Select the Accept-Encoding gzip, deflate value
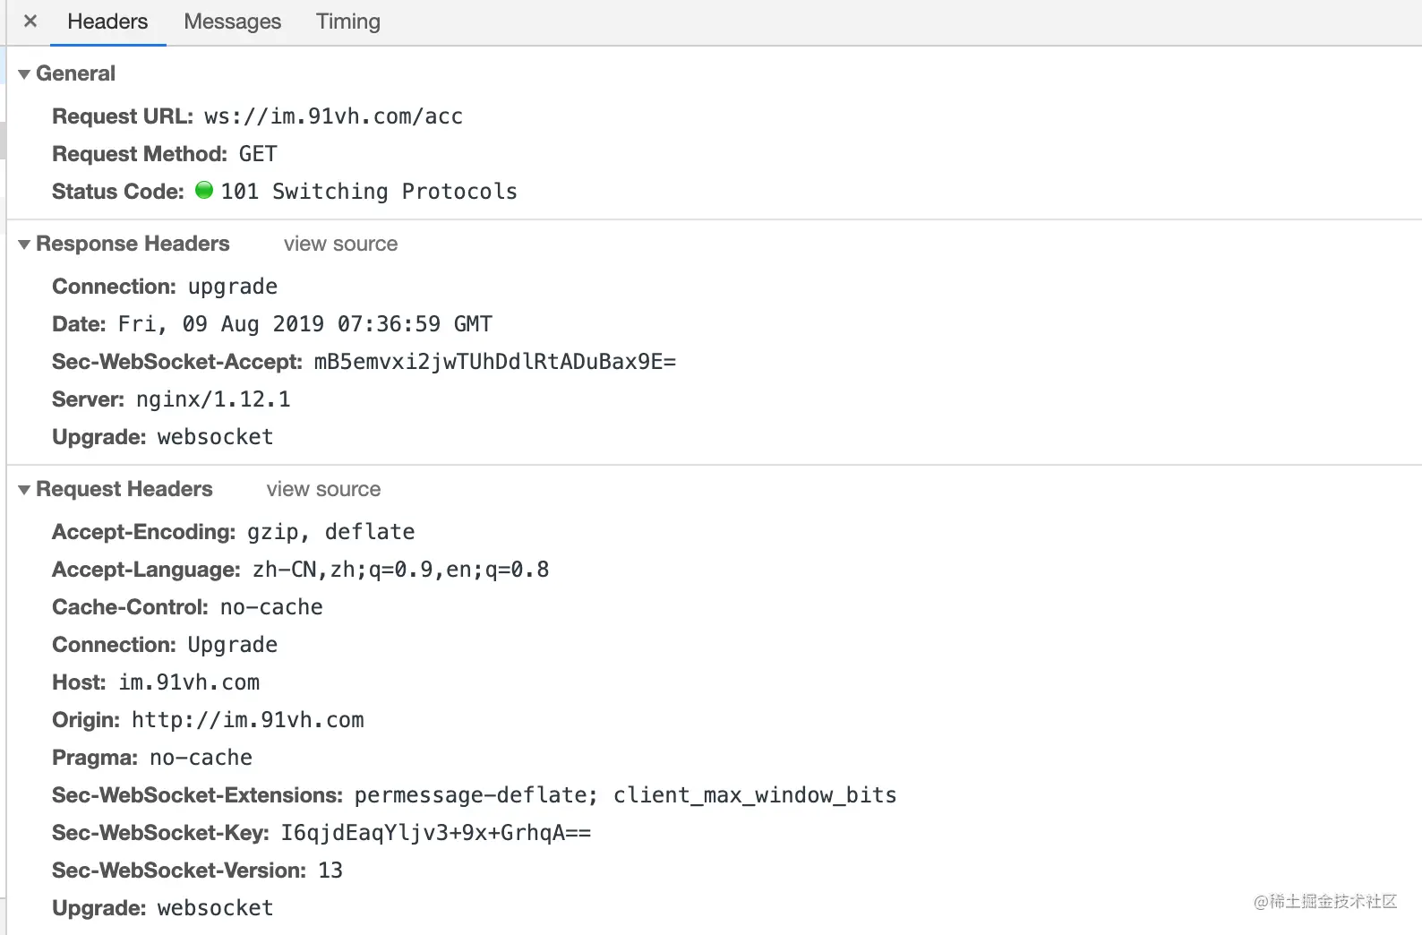Image resolution: width=1422 pixels, height=935 pixels. (331, 532)
